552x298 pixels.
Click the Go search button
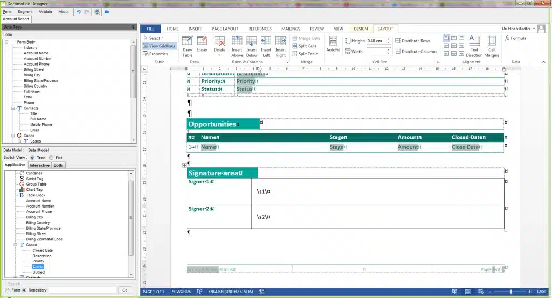[125, 290]
